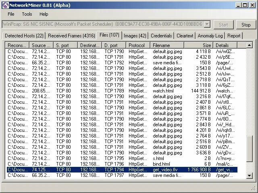
Task: Sort by the Size column header
Action: click(199, 45)
